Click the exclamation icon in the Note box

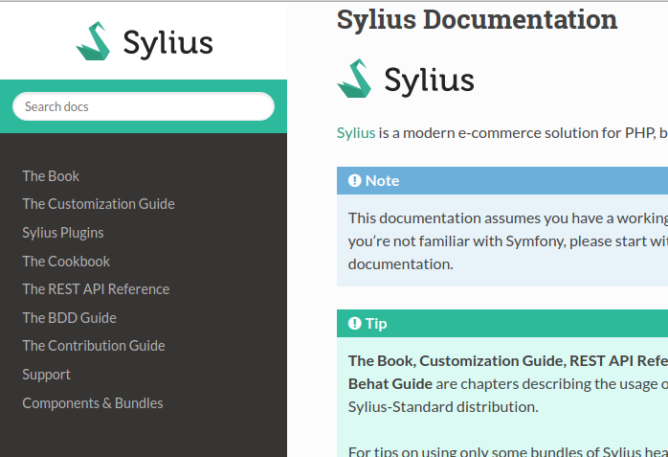354,181
